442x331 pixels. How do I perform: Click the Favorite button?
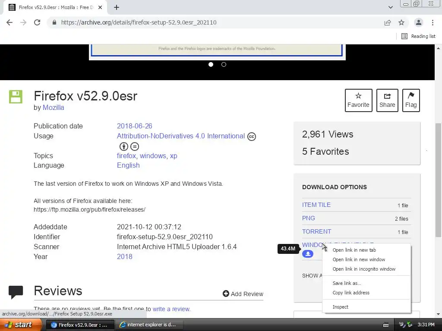[x=358, y=100]
